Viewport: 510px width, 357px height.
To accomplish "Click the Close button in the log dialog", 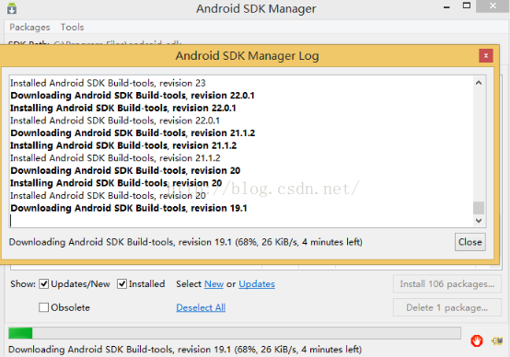I will click(x=470, y=242).
